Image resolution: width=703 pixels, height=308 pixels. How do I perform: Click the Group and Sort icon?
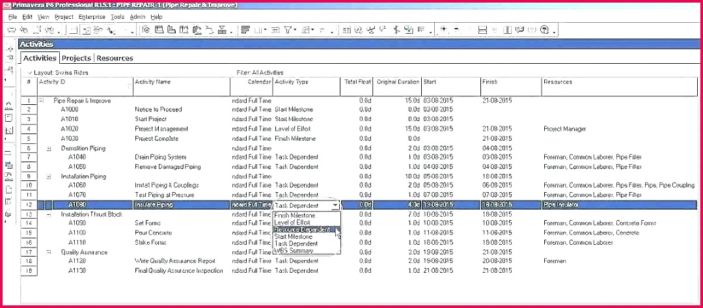coord(306,30)
